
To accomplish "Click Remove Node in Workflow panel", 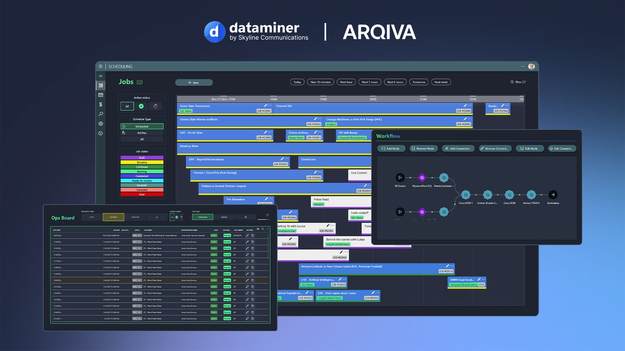I will 424,148.
